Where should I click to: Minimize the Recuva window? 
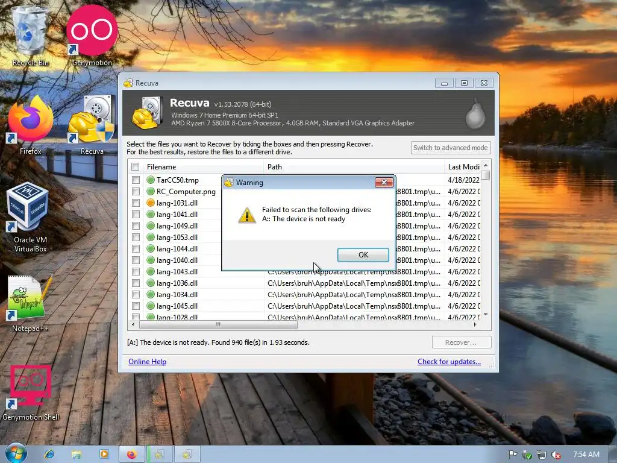pos(444,83)
